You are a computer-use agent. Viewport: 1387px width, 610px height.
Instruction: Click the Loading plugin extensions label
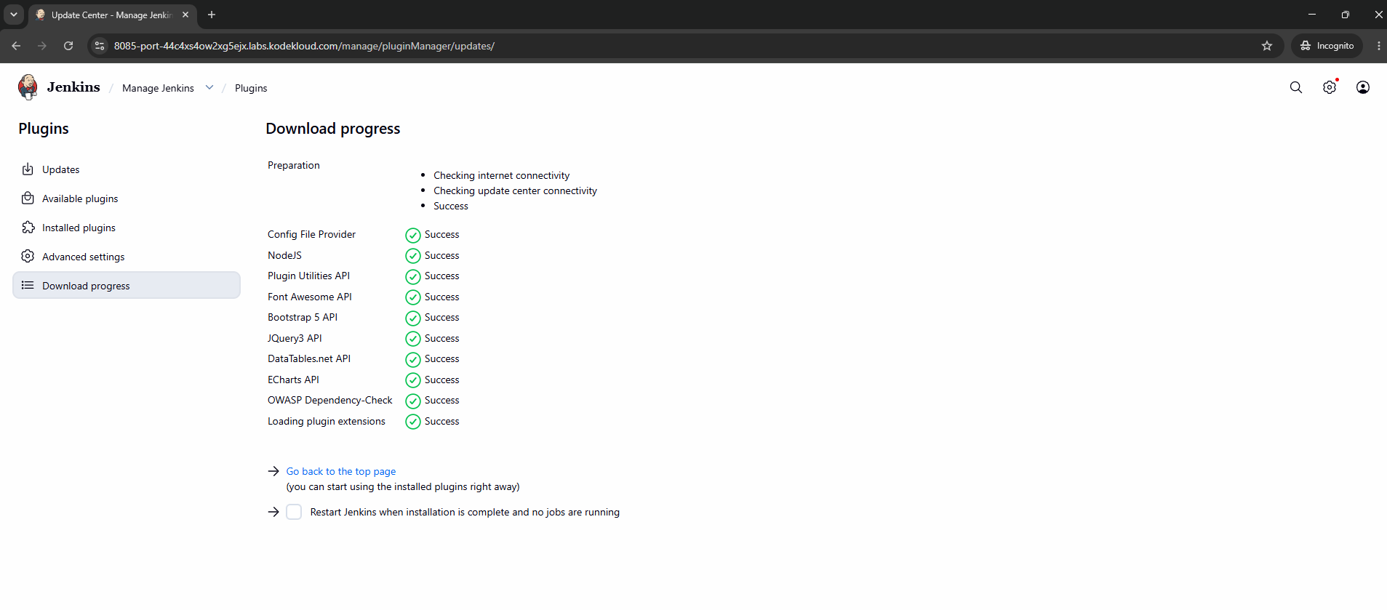pyautogui.click(x=327, y=421)
